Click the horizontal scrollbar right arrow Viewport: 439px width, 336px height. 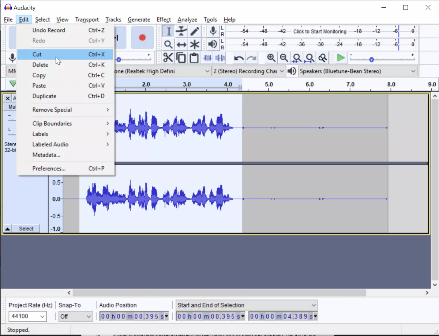click(427, 293)
